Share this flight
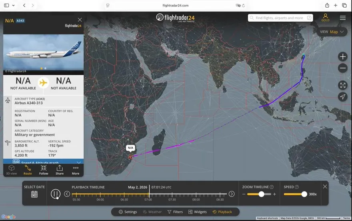Image resolution: width=352 pixels, height=221 pixels. (x=60, y=170)
